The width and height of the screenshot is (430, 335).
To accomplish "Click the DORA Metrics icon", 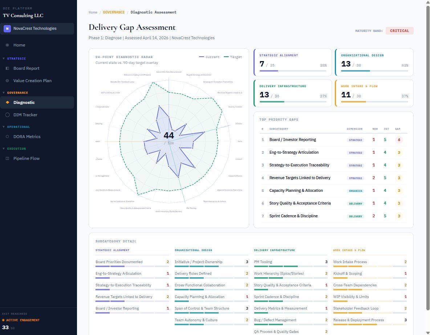I will point(7,137).
